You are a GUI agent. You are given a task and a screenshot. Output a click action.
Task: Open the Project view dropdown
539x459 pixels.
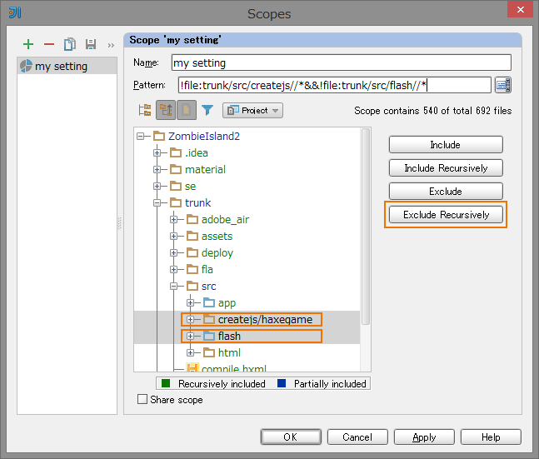(252, 110)
